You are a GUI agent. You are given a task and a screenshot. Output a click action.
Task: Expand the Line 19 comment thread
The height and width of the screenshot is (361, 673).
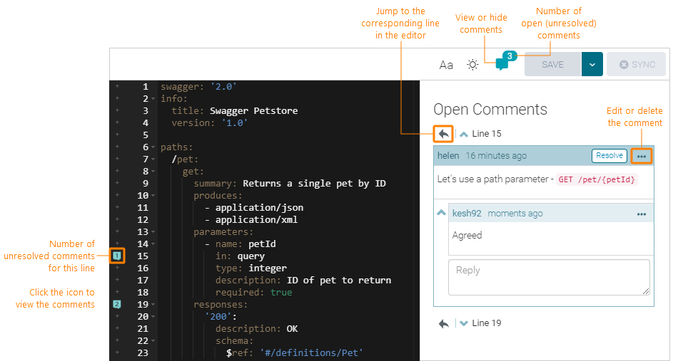[464, 323]
